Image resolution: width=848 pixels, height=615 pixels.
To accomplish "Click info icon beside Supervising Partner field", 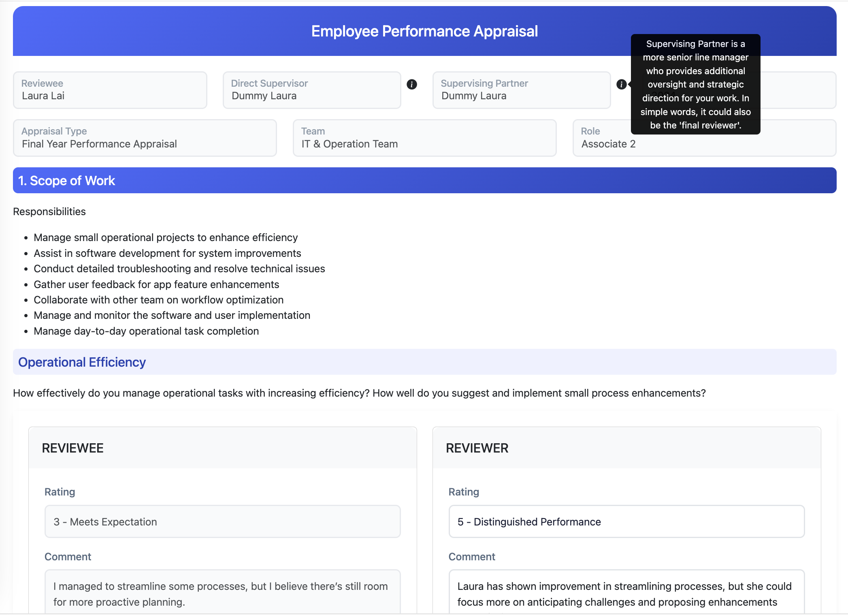I will (621, 84).
